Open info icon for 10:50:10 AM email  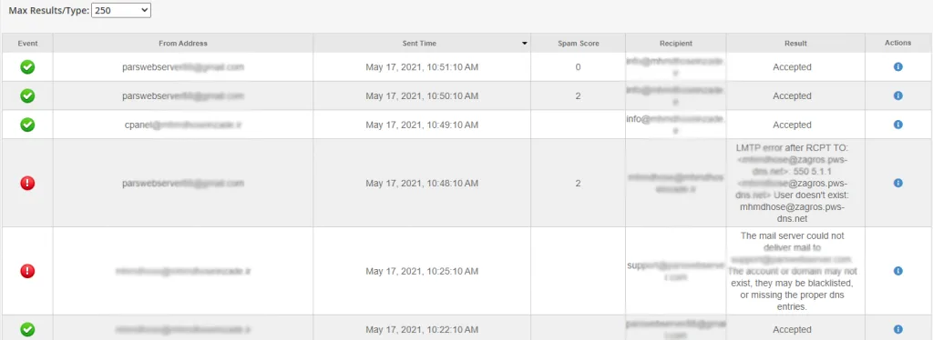tap(897, 95)
